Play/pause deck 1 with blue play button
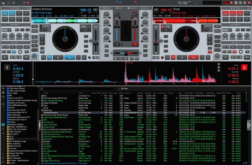Screen dimensions: 252x165 (70, 57)
